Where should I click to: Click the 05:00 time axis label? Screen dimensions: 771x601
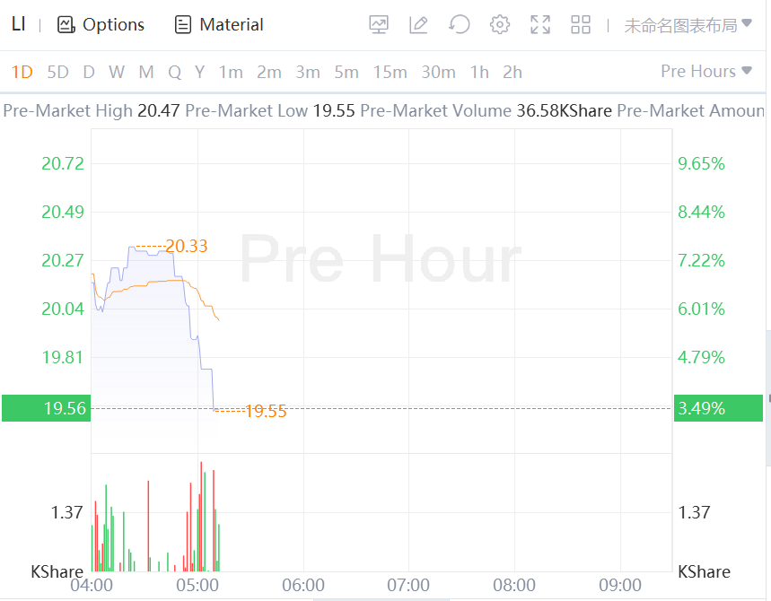[197, 586]
